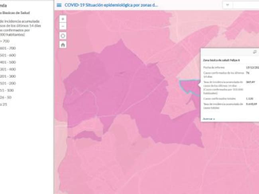
Task: Click the search input field in the header
Action: [x=246, y=5]
